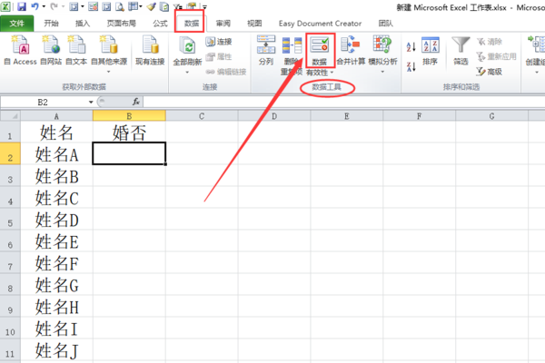Image resolution: width=545 pixels, height=363 pixels.
Task: Click in the formula bar input
Action: tap(344, 102)
